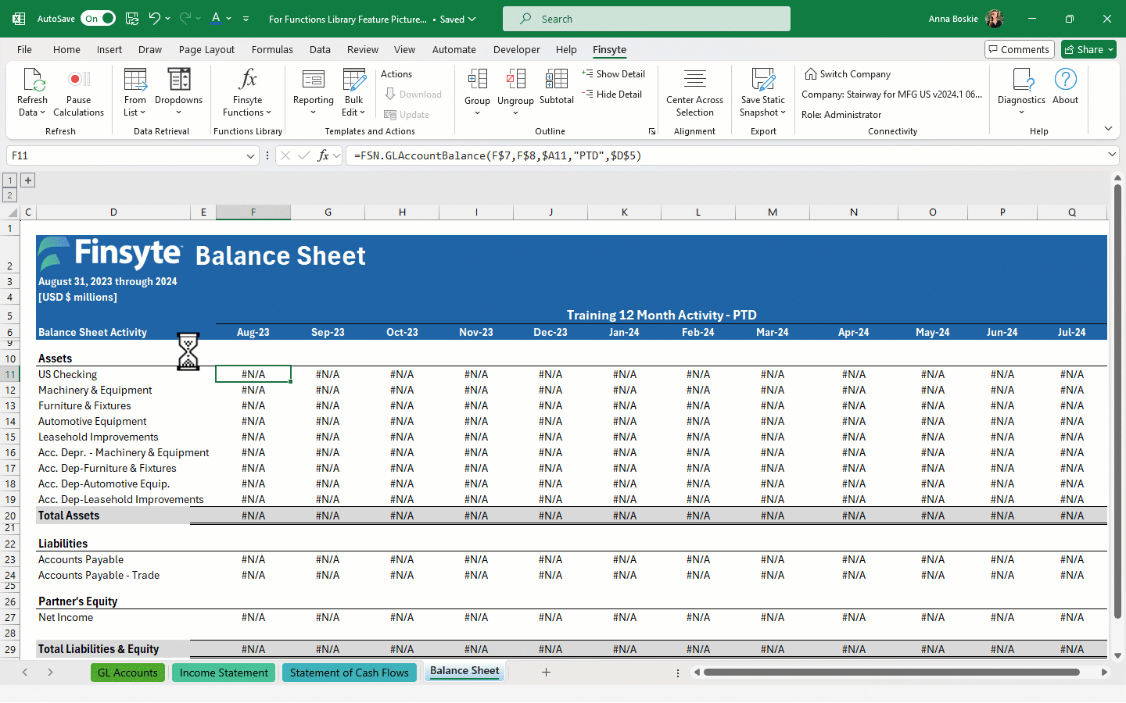Open Statement of Cash Flows sheet tab
The image size is (1126, 703).
point(349,673)
